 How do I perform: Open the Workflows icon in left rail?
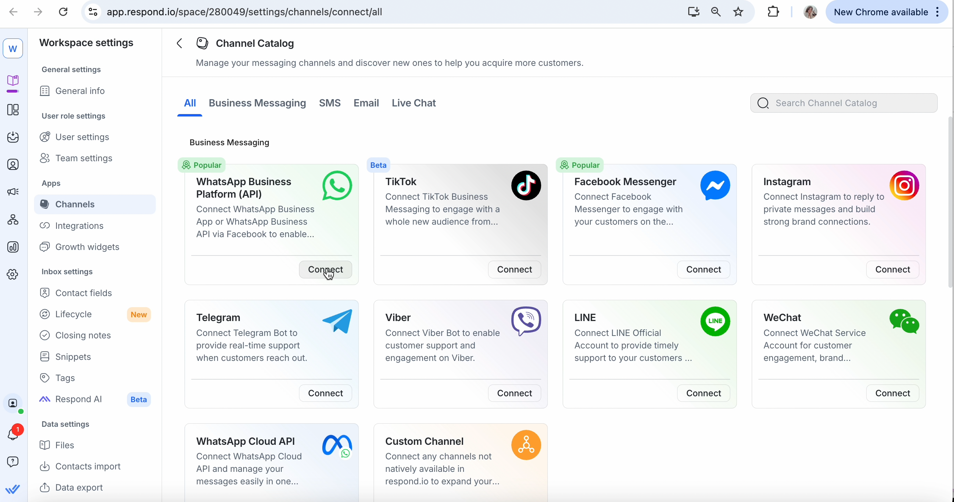pyautogui.click(x=13, y=219)
